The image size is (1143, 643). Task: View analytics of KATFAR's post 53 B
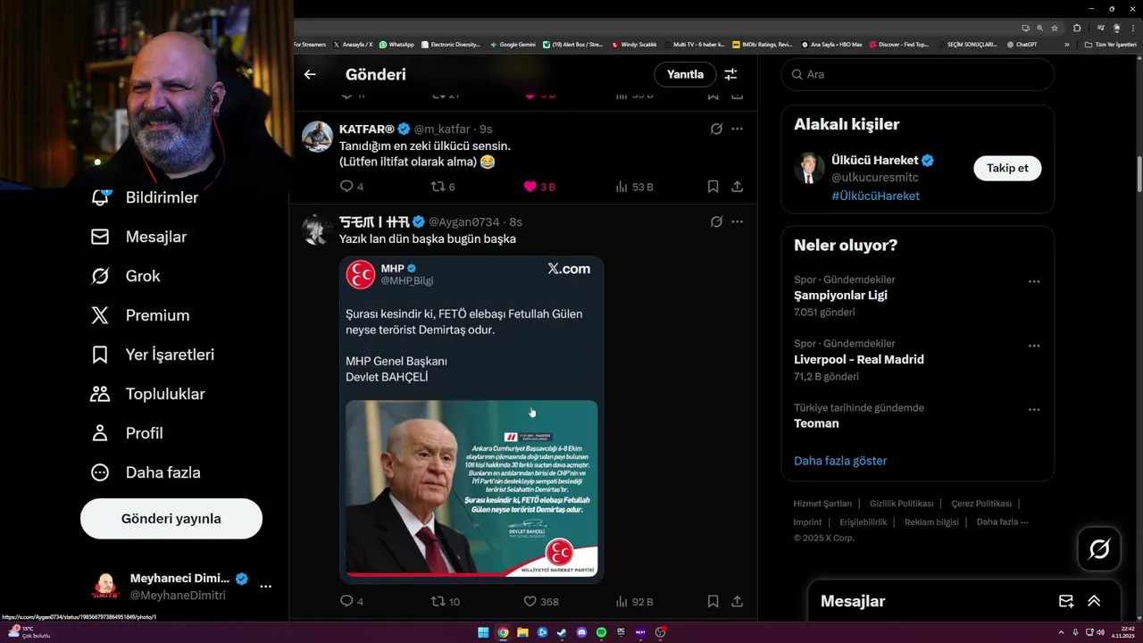634,187
